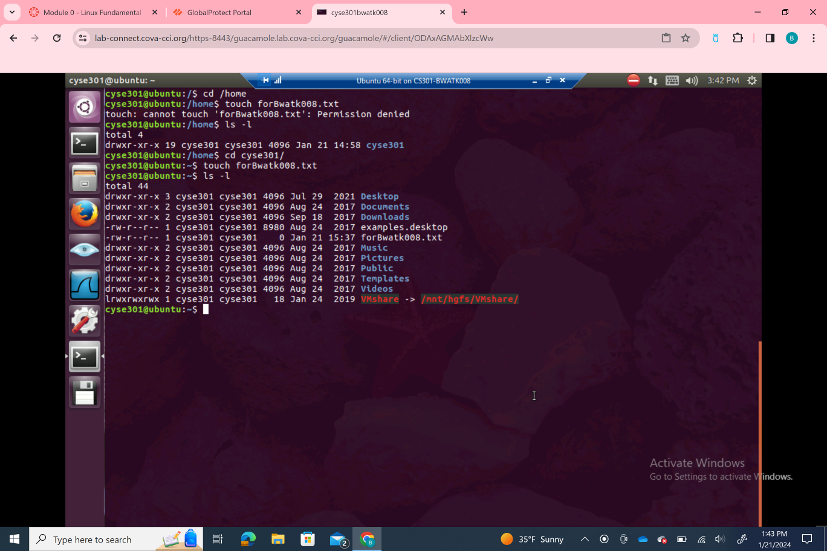827x551 pixels.
Task: Launch Firefox from the Ubuntu launcher
Action: (85, 214)
